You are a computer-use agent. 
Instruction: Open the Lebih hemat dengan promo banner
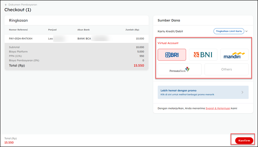pos(203,92)
